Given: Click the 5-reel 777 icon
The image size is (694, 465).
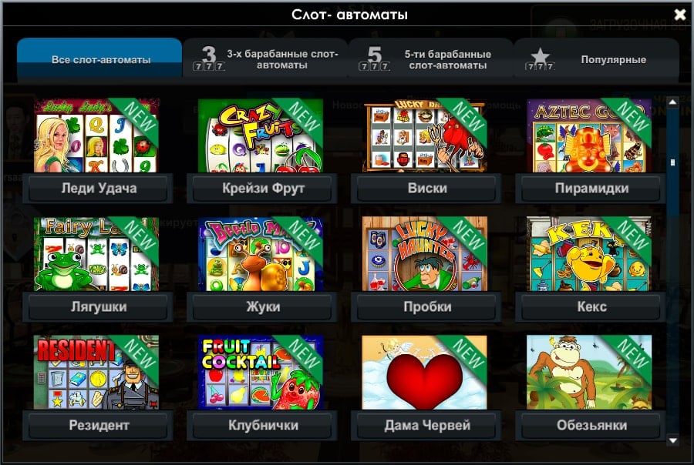Looking at the screenshot, I should click(x=375, y=59).
